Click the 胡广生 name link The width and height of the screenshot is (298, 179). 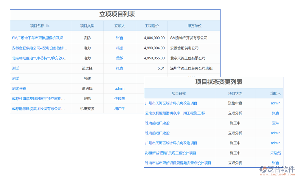[x=119, y=109]
